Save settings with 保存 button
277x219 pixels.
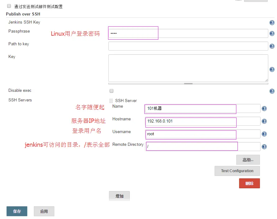pyautogui.click(x=17, y=211)
